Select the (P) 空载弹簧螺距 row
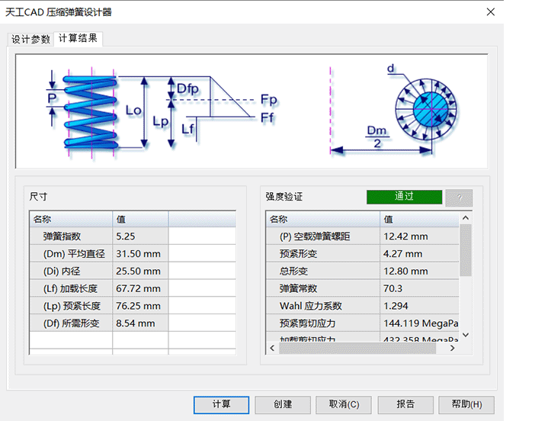 click(363, 236)
